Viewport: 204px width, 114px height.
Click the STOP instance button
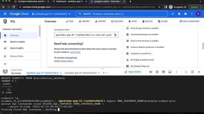click(x=133, y=21)
